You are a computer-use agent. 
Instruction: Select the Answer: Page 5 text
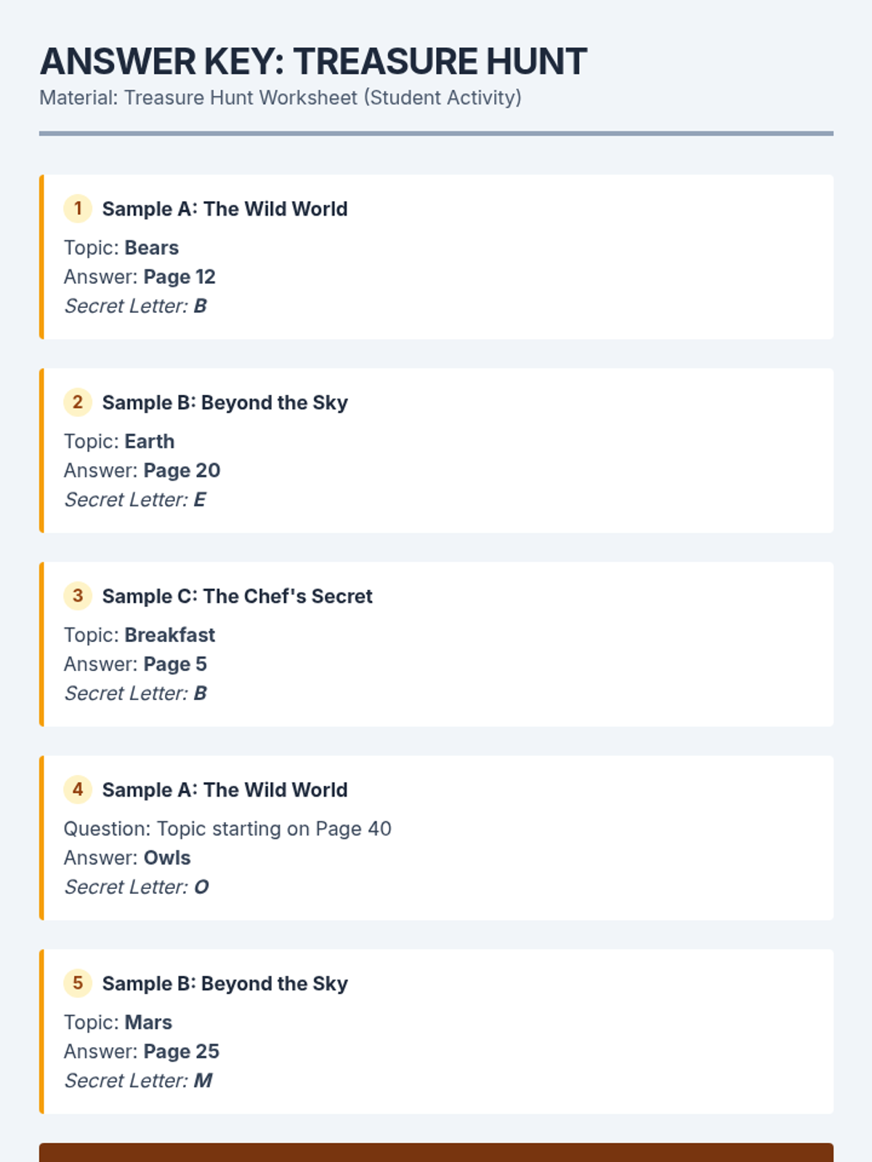[135, 664]
